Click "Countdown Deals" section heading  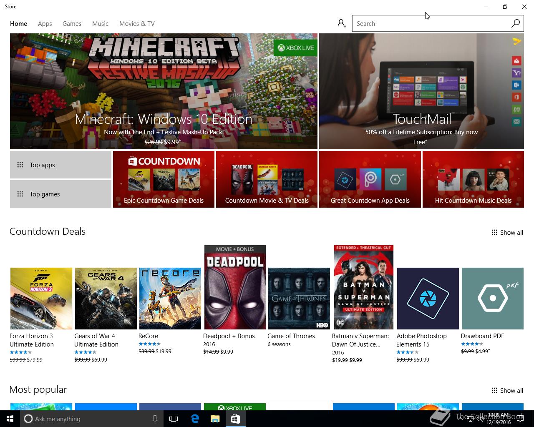pos(48,231)
